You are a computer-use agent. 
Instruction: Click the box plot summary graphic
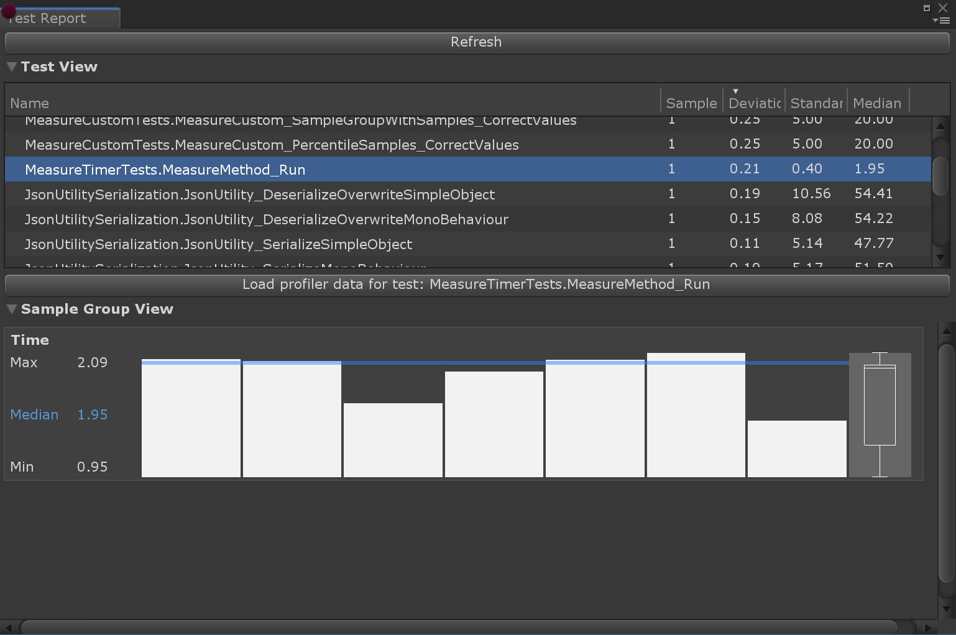(880, 415)
